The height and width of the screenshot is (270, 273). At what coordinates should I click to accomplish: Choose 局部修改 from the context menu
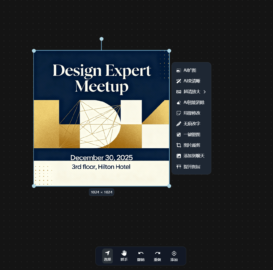[192, 113]
